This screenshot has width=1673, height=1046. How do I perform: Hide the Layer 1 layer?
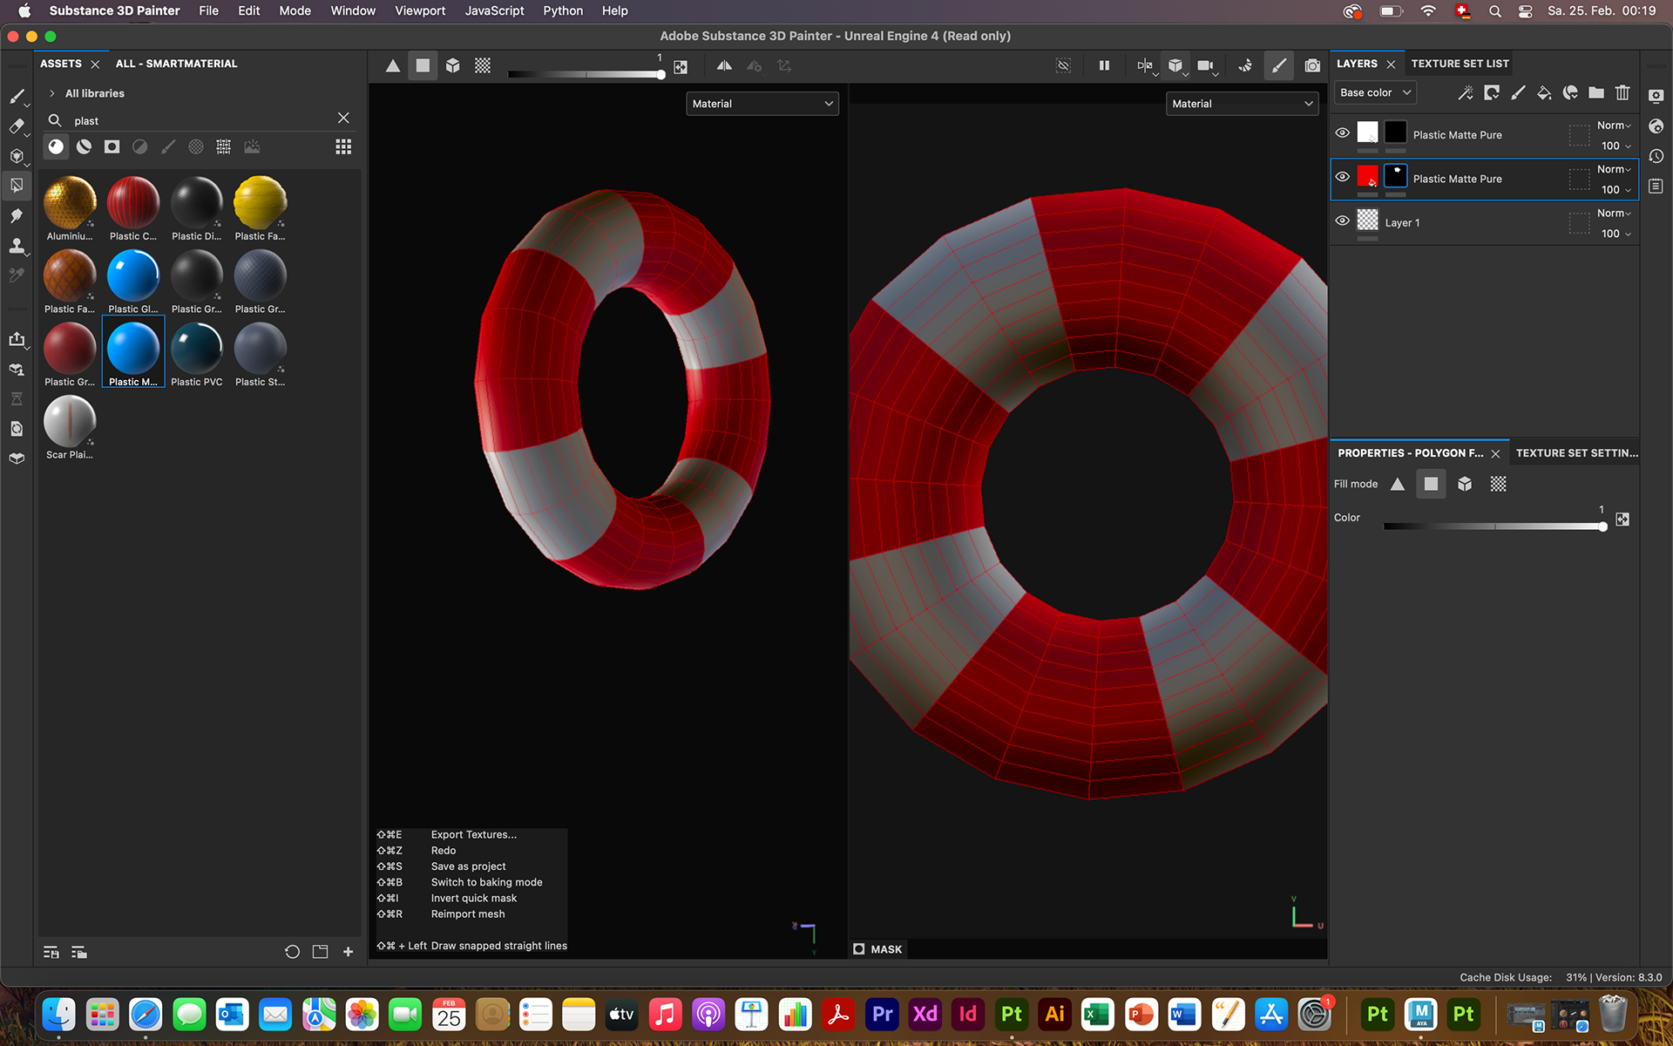(1342, 221)
